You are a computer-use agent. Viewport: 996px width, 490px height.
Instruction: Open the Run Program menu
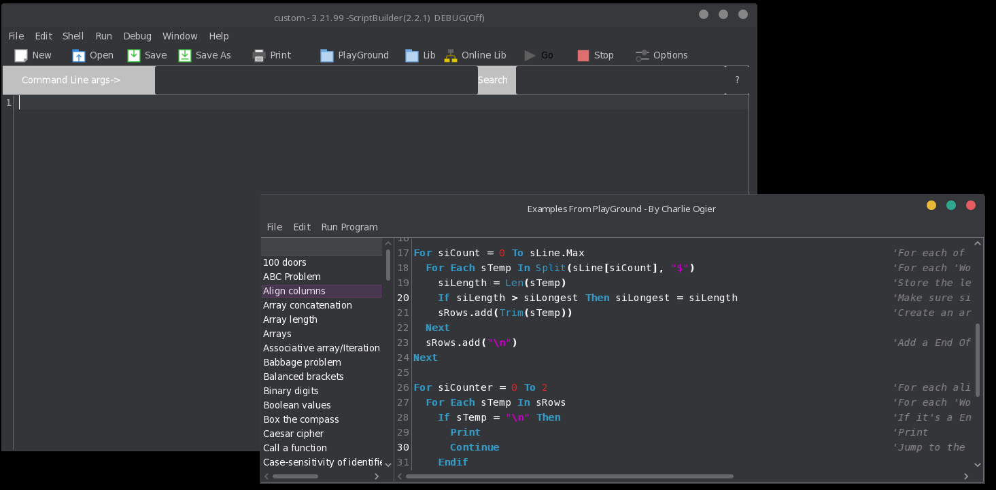tap(349, 227)
